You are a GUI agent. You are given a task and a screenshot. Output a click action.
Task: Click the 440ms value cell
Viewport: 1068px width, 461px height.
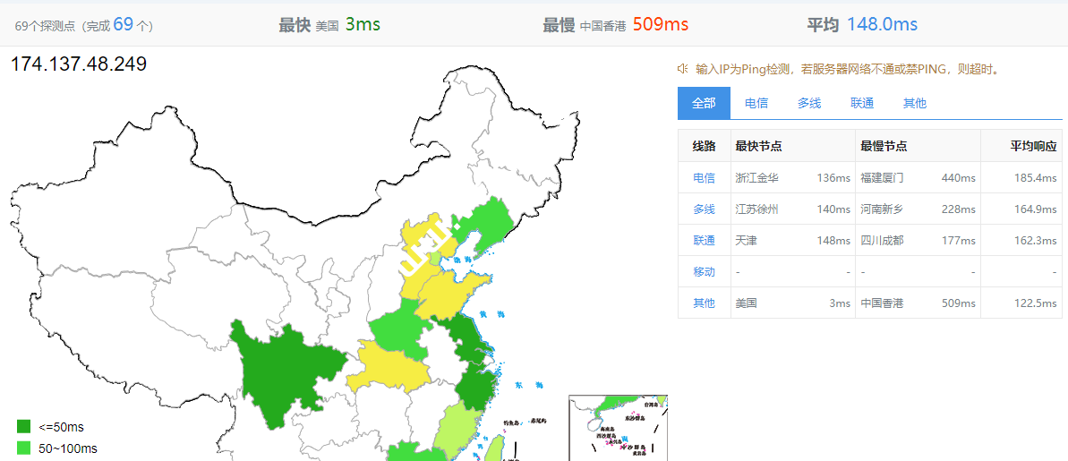pos(959,178)
